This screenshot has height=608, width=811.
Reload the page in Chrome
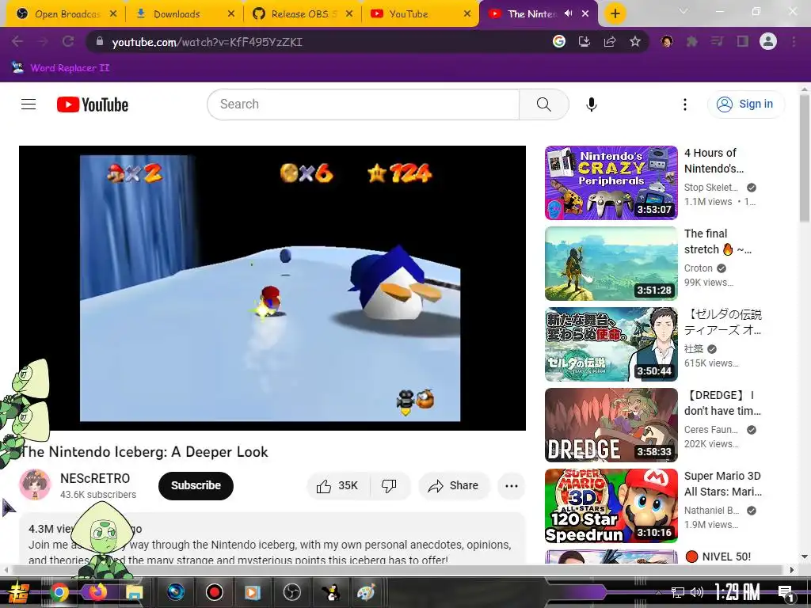tap(68, 41)
